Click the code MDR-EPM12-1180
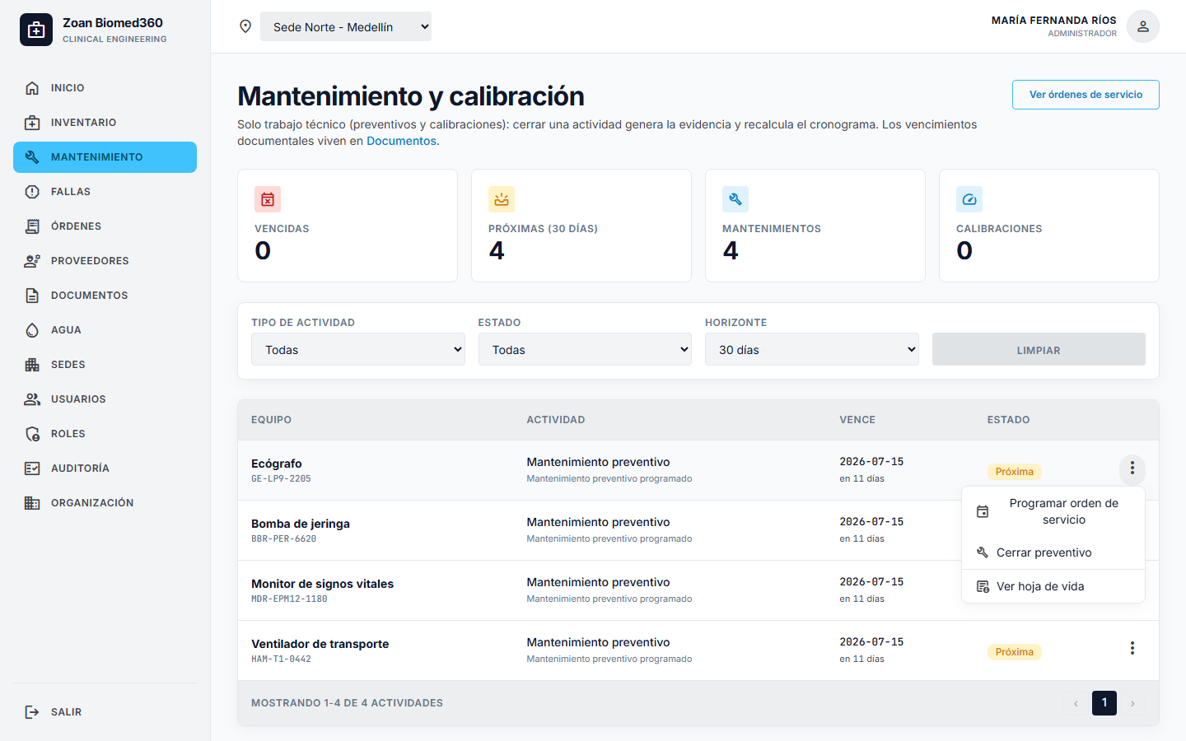The image size is (1186, 741). coord(289,599)
